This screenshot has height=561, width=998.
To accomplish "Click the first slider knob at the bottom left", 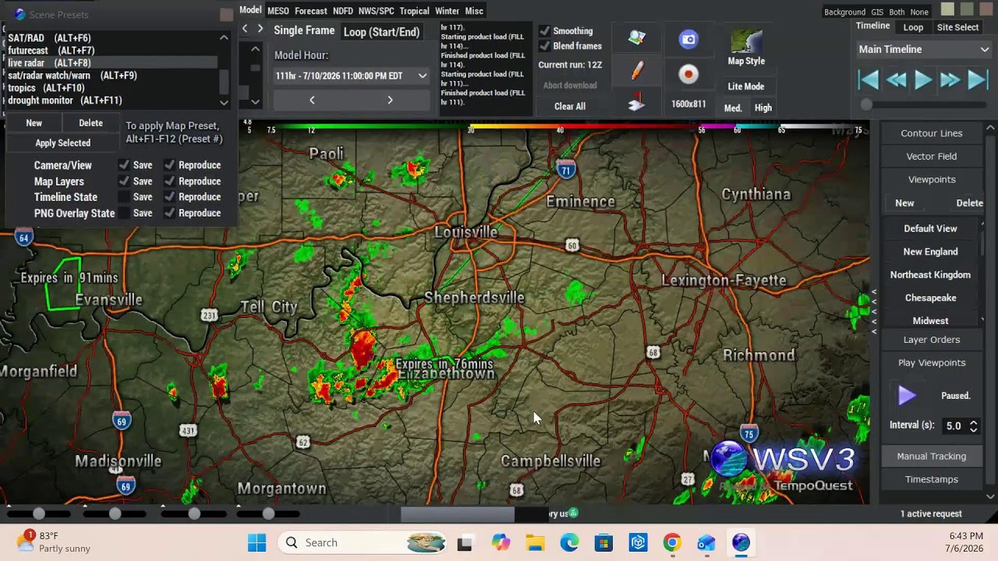I will pos(39,513).
